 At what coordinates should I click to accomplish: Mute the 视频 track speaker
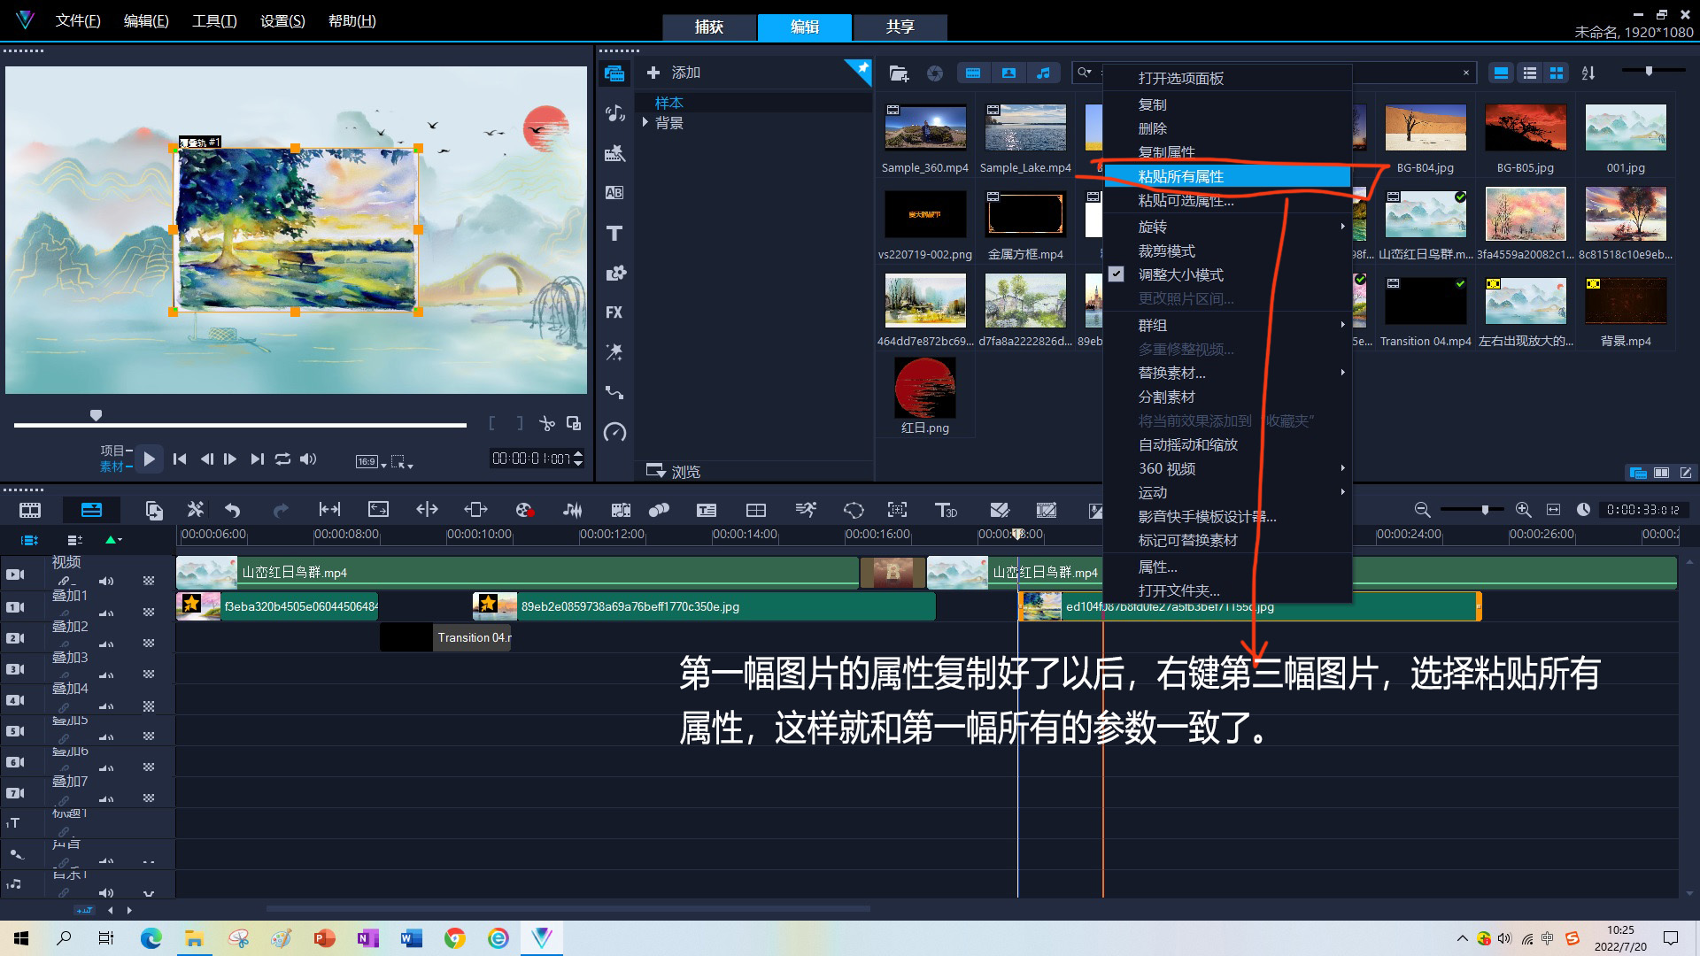click(106, 581)
